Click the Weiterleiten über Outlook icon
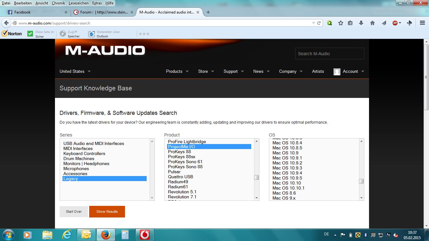Image resolution: width=429 pixels, height=241 pixels. (91, 34)
